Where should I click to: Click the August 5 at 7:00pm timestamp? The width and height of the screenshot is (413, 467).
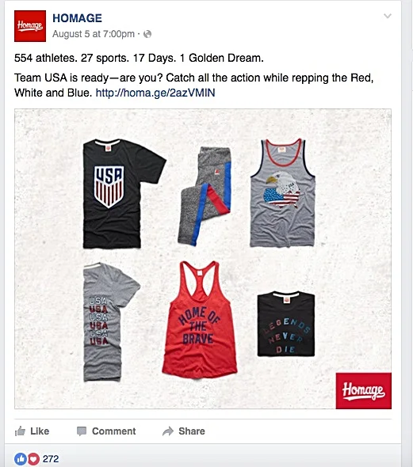94,34
